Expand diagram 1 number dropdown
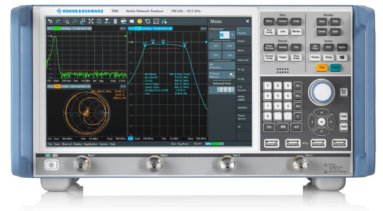This screenshot has width=383, height=211. 123,29
